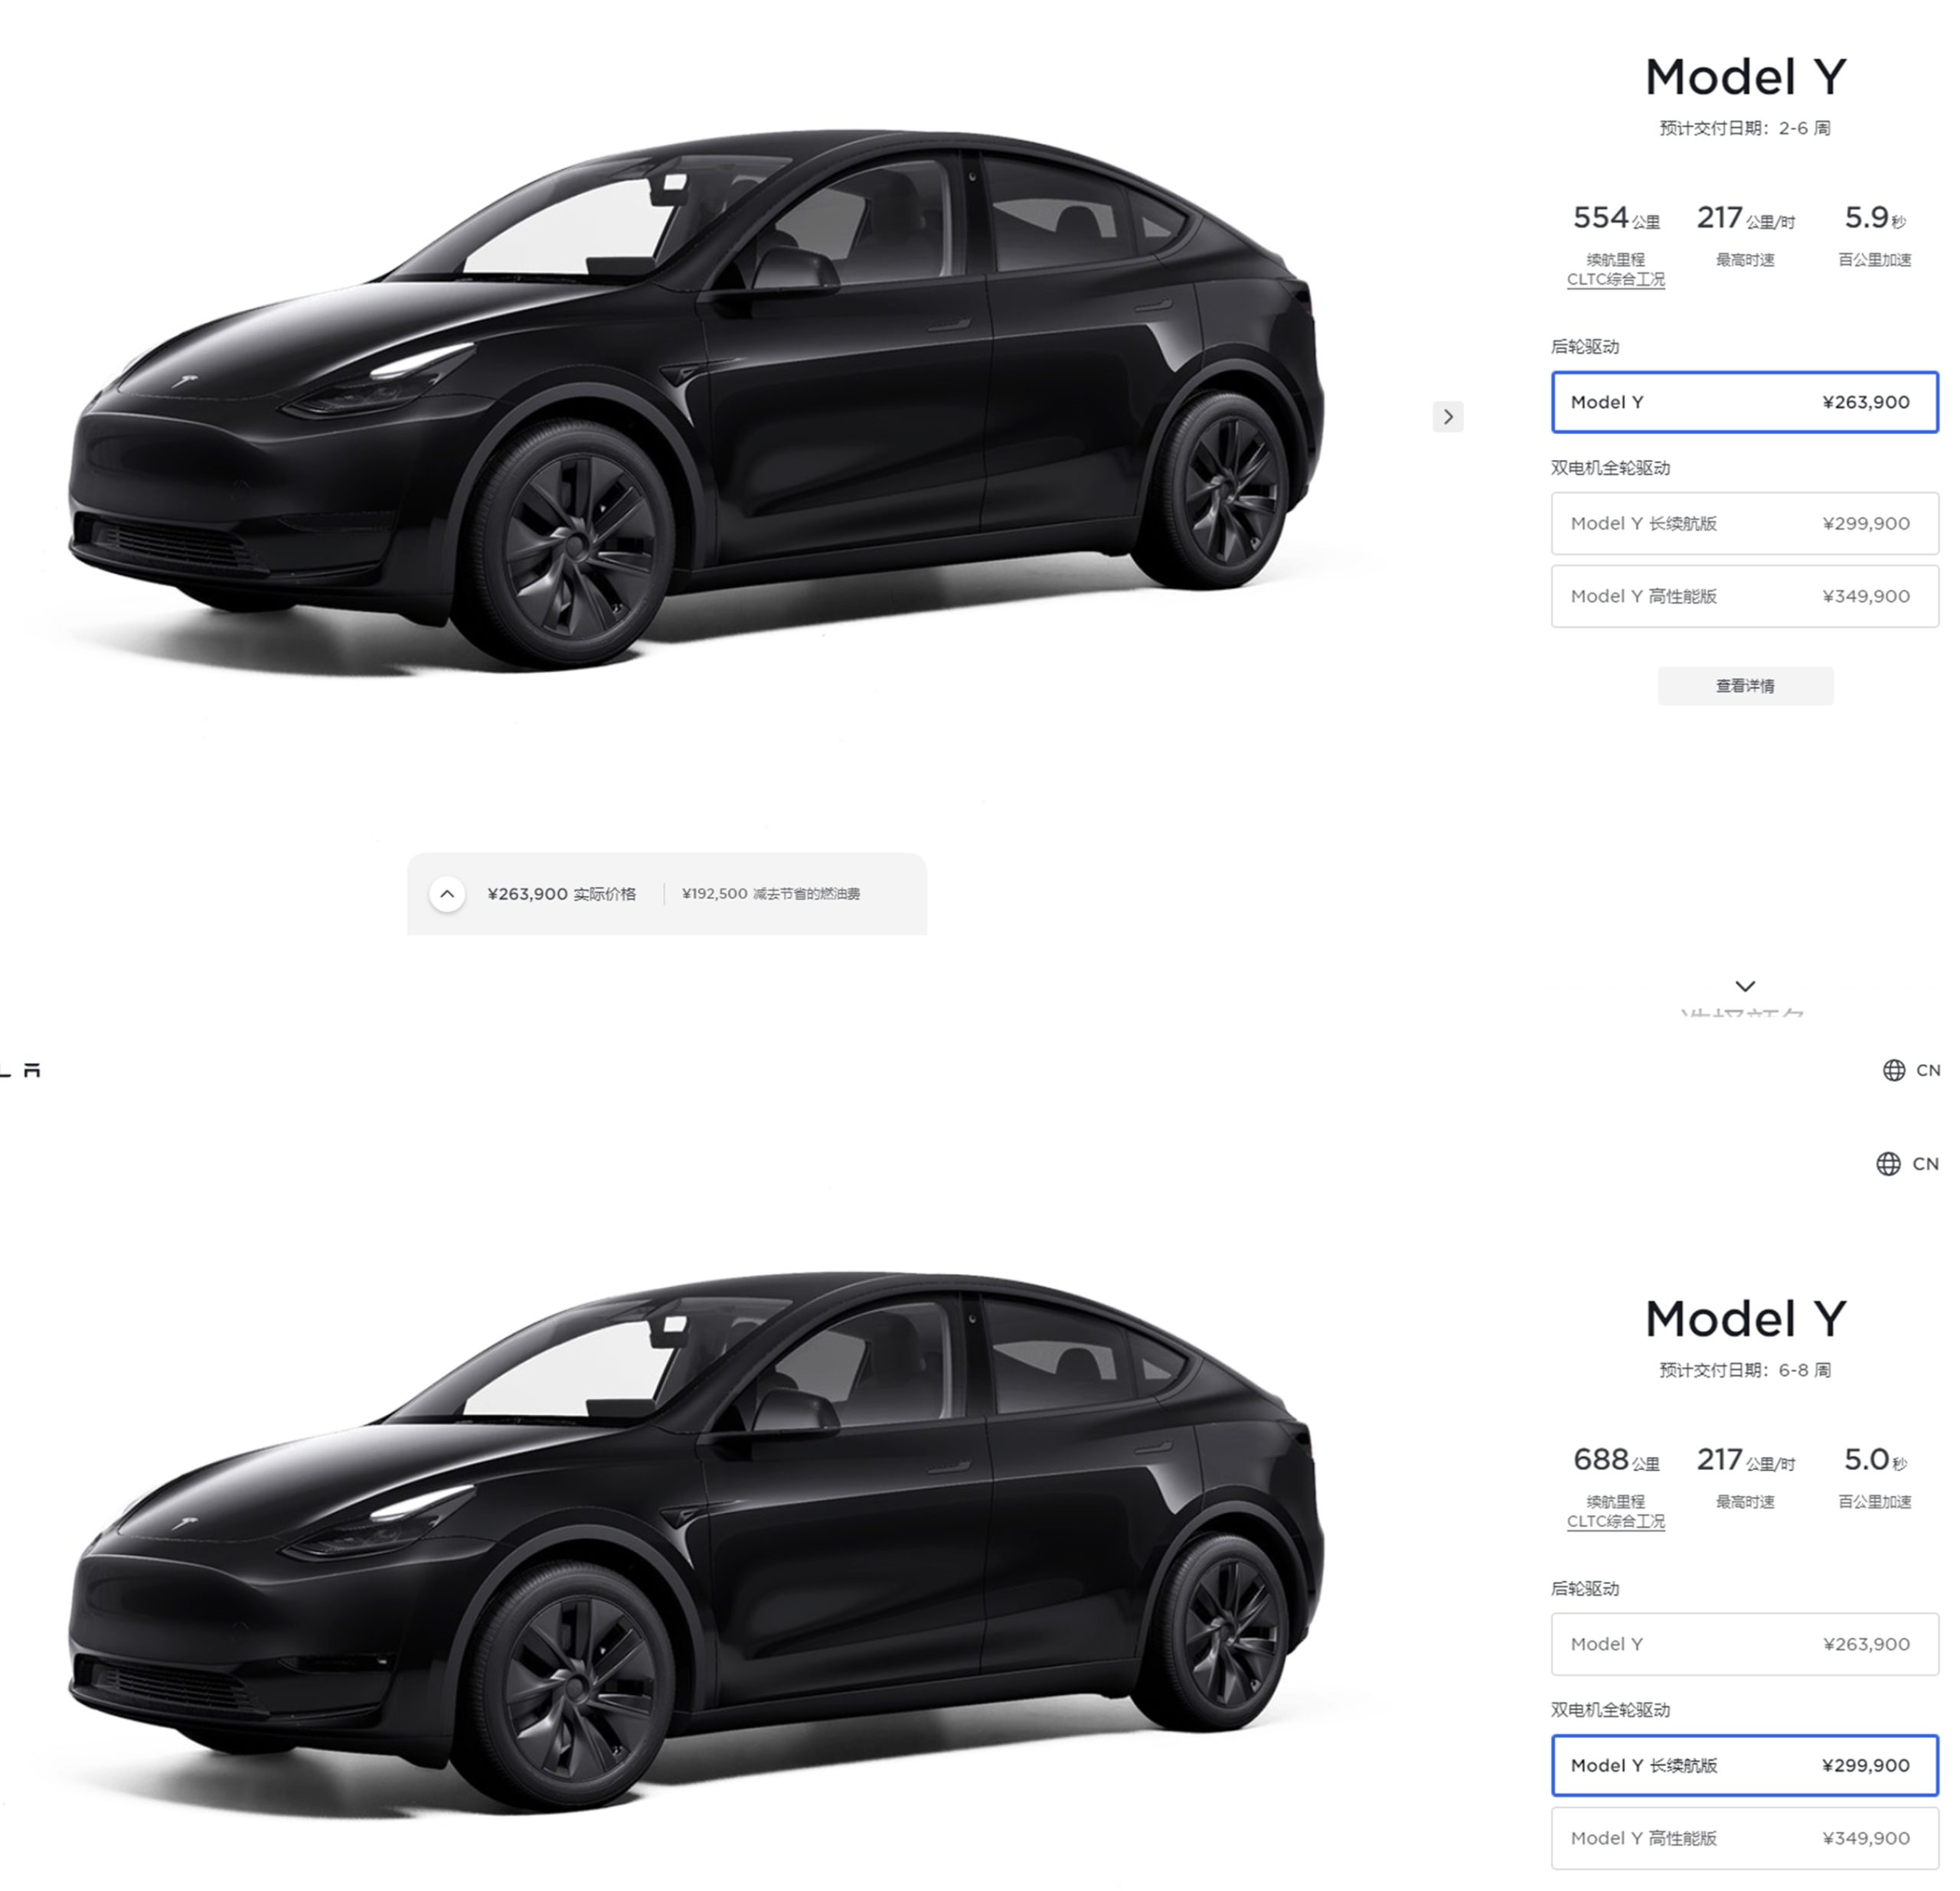The width and height of the screenshot is (1960, 1891).
Task: Open CLTC综合工况 link under 688 公里
Action: coord(1615,1521)
